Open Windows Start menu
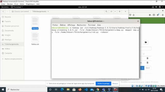165x92 pixels. [x=3, y=89]
